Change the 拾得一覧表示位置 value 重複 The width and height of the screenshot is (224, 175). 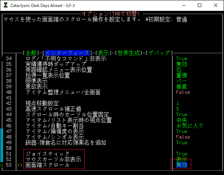tap(181, 75)
